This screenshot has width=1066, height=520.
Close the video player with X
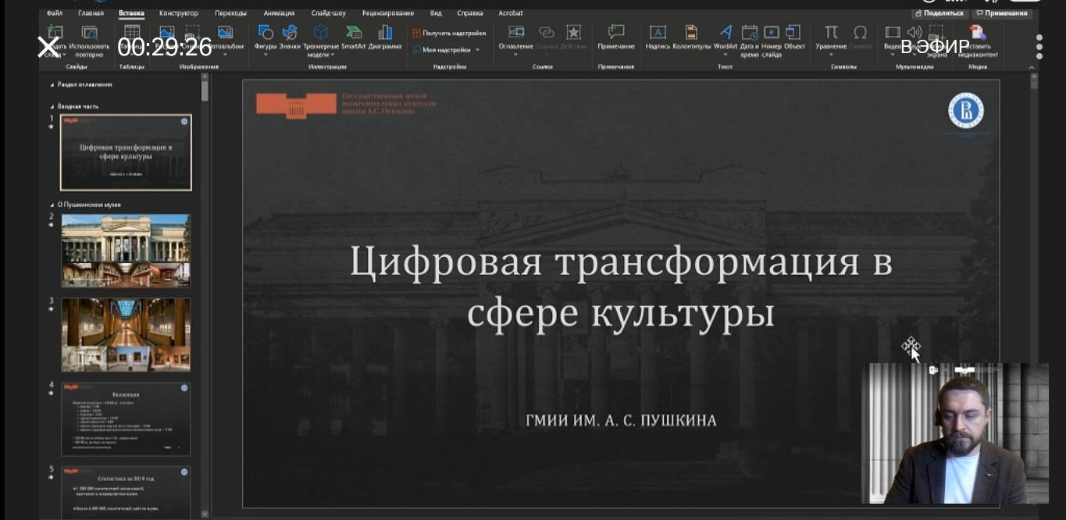pos(48,47)
